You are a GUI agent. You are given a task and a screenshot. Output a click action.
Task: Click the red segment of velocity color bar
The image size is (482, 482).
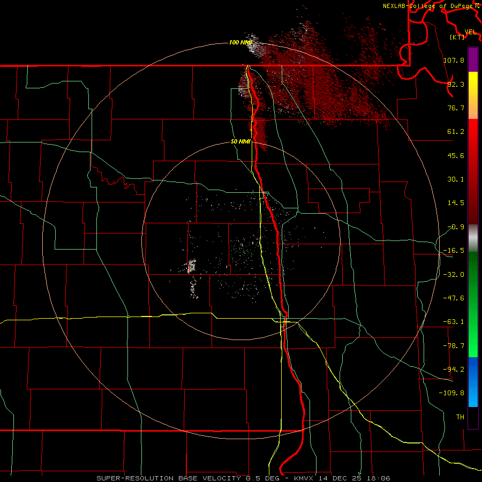[473, 171]
